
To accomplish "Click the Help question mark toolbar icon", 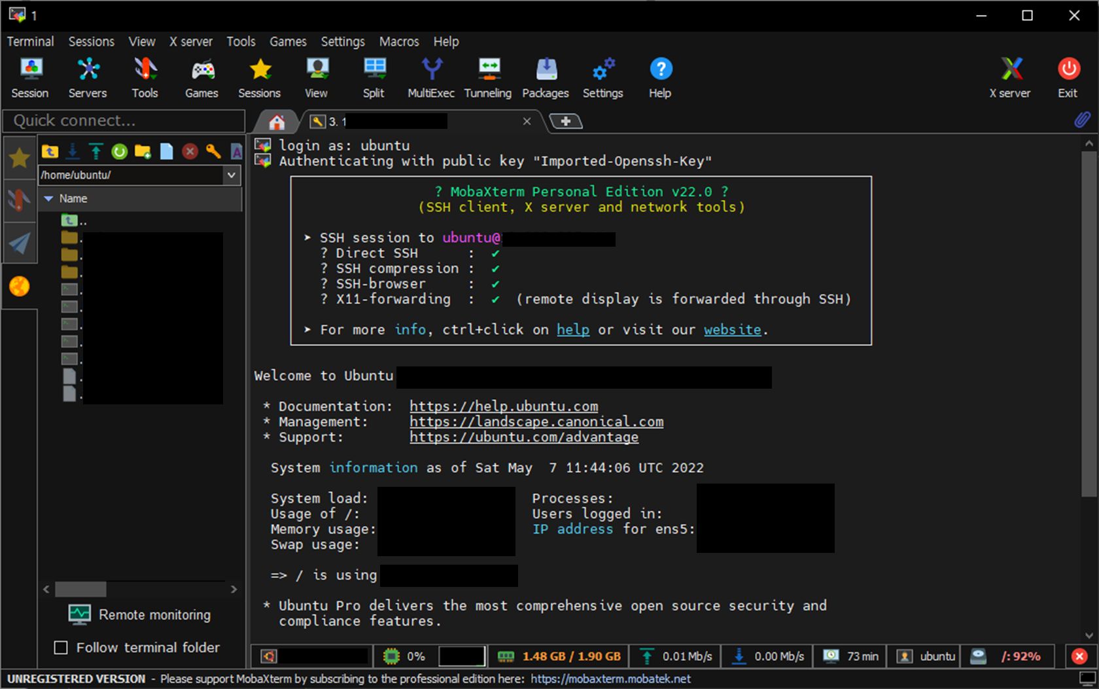I will pos(661,78).
